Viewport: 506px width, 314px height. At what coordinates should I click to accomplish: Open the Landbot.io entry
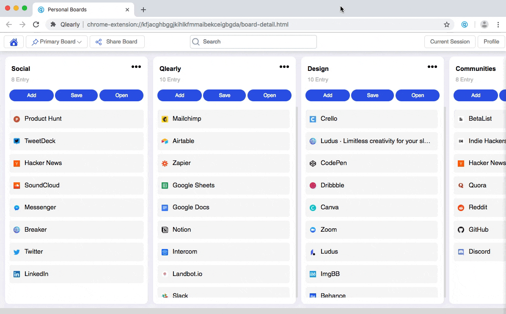224,274
